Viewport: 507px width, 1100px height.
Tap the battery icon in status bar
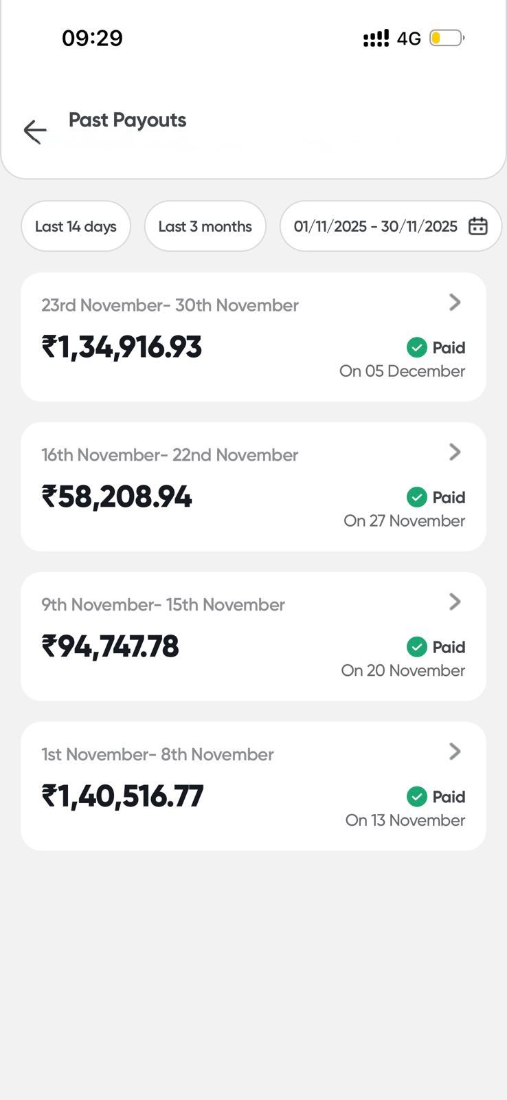click(447, 38)
